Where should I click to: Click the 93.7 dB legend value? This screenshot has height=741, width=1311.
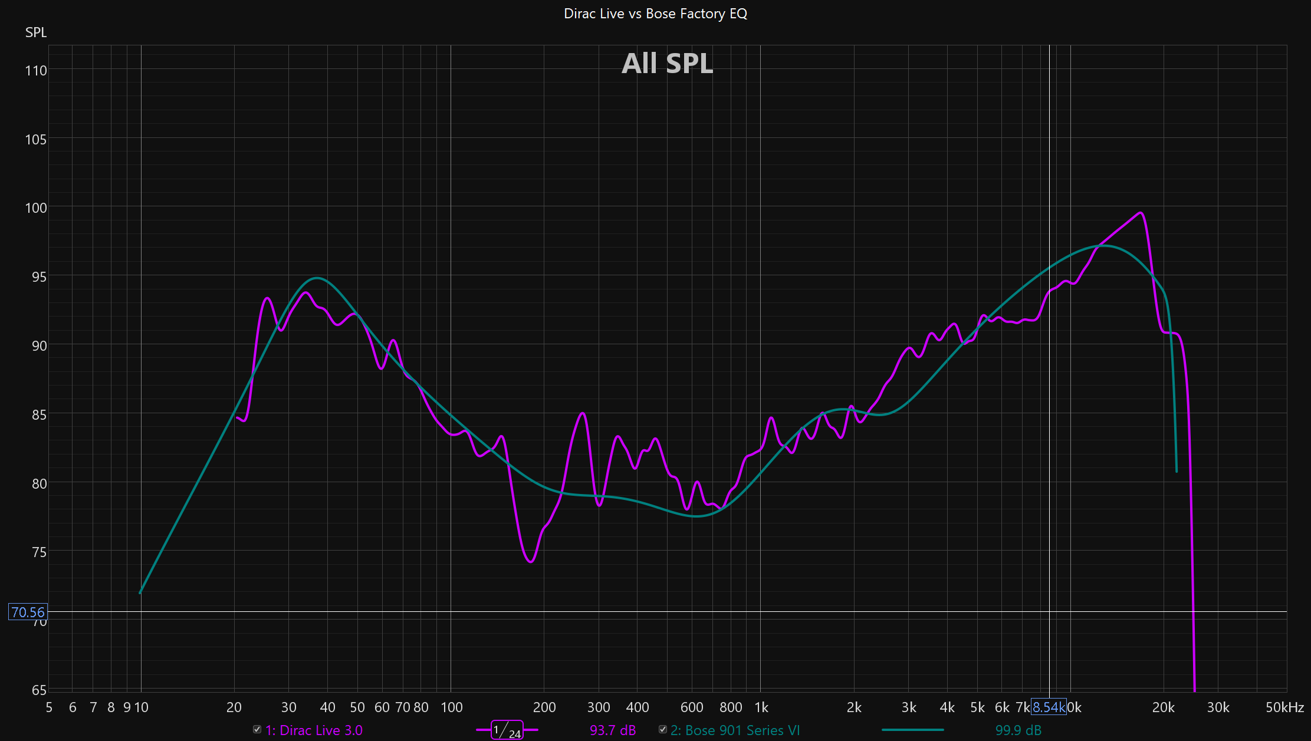click(x=613, y=730)
